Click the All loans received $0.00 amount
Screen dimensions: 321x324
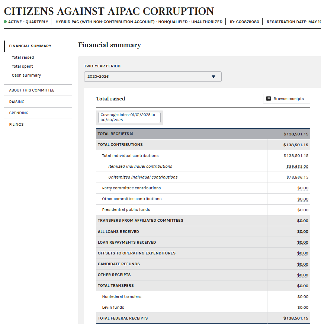coord(302,232)
